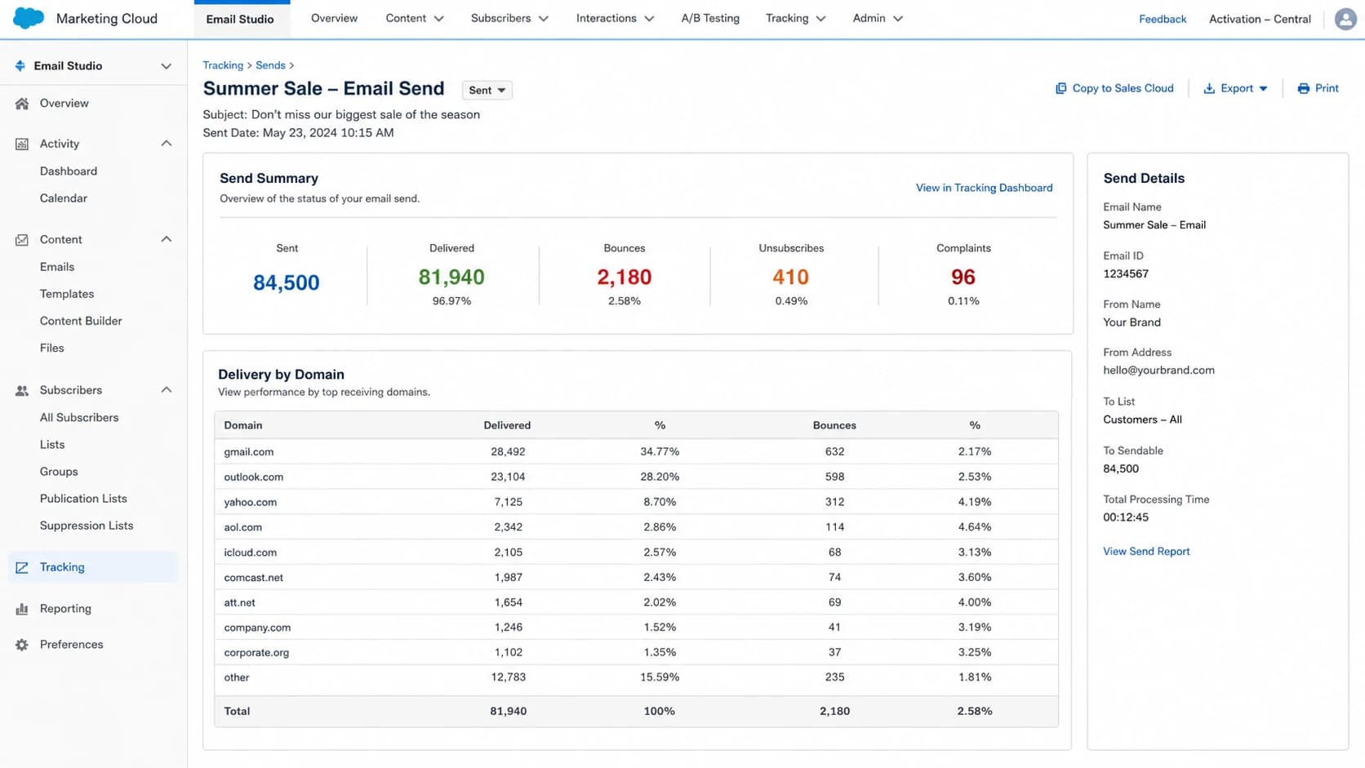Click the Reporting bar chart icon

tap(22, 609)
